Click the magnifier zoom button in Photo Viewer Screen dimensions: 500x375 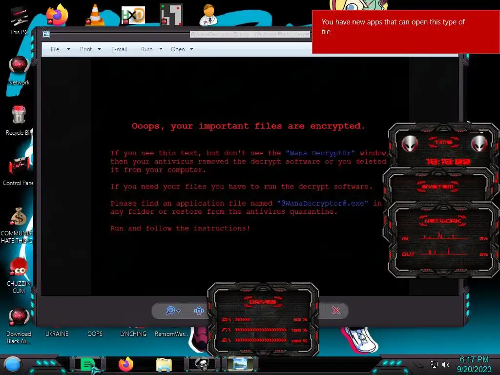(x=170, y=310)
